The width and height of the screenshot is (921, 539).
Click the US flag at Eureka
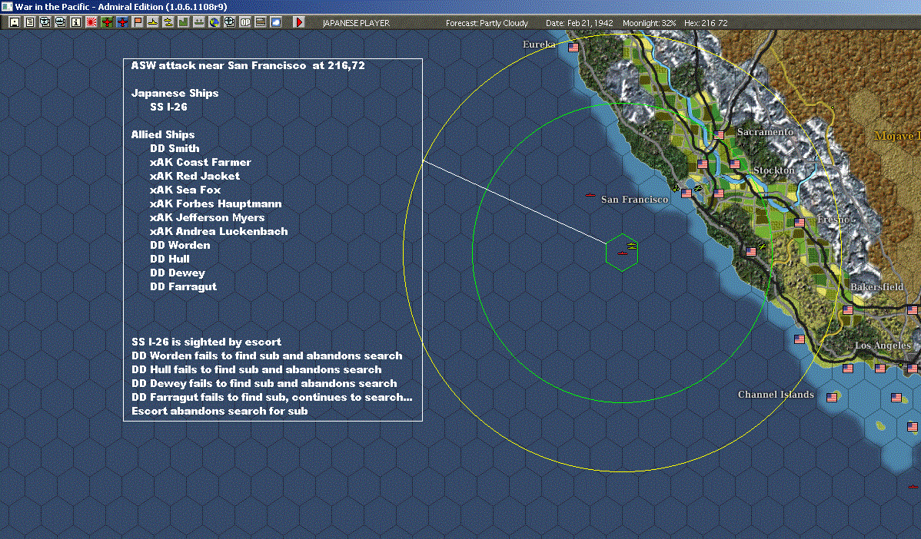[574, 48]
